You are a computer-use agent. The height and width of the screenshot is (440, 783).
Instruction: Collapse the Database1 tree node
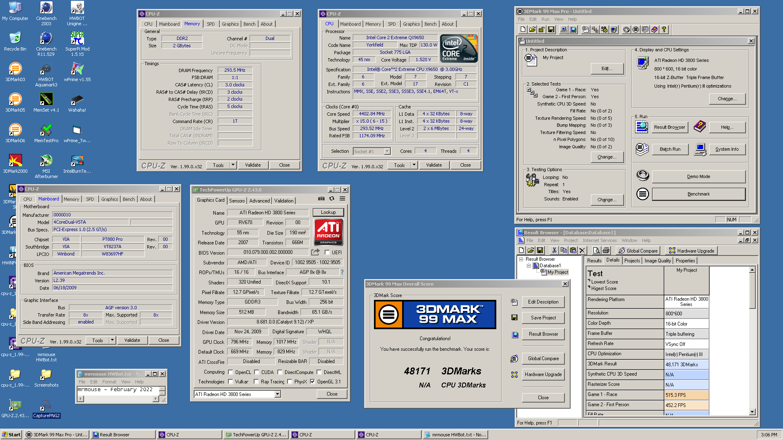529,266
